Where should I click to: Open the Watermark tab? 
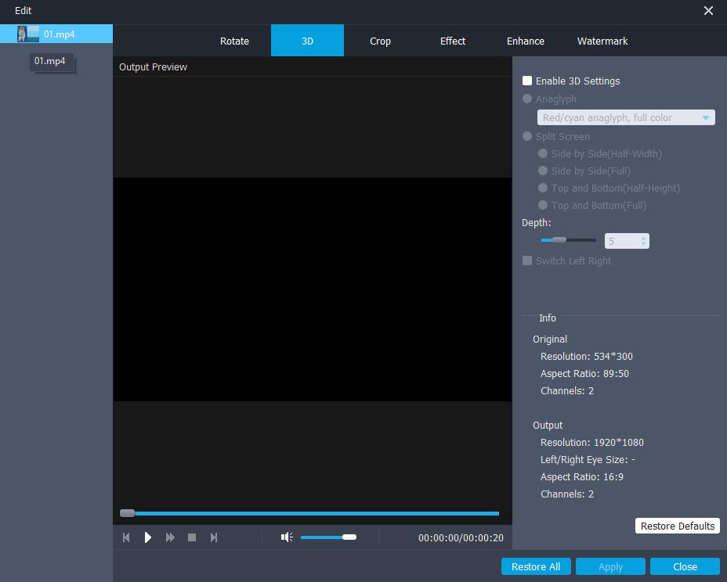(x=602, y=41)
